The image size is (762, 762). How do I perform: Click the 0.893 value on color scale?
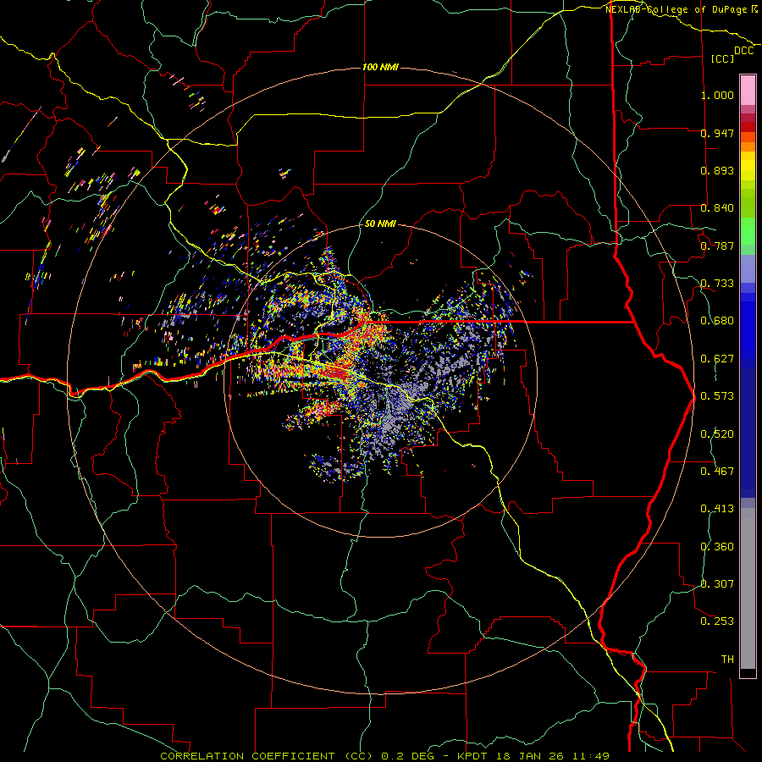point(717,170)
